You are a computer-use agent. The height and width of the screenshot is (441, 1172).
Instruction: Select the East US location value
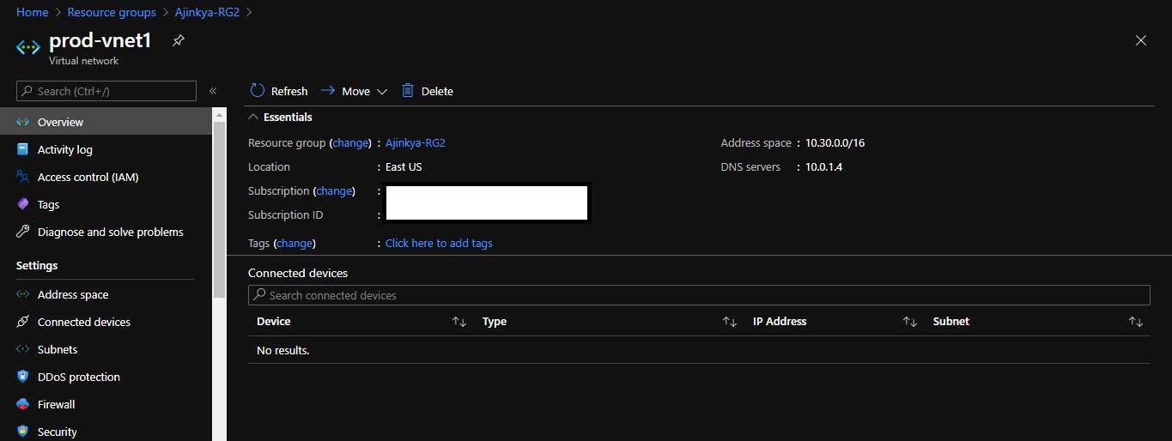[404, 166]
